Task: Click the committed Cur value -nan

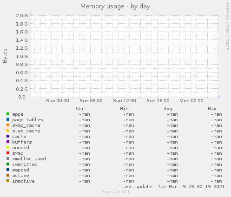Action: click(85, 164)
